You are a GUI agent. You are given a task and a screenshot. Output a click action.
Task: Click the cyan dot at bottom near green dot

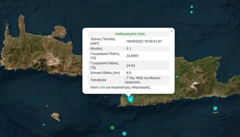pyautogui.click(x=124, y=134)
